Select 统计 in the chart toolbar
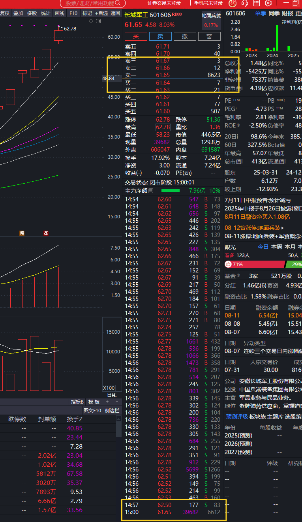Screen dimensions: 302x522 (46, 13)
